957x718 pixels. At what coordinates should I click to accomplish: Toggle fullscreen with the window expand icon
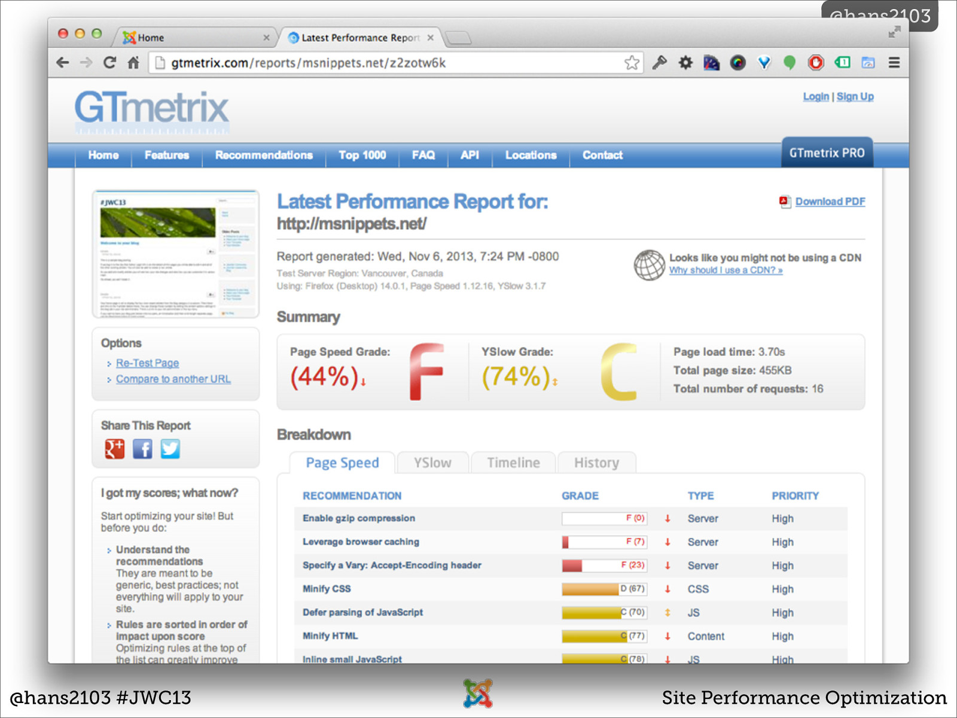(894, 32)
